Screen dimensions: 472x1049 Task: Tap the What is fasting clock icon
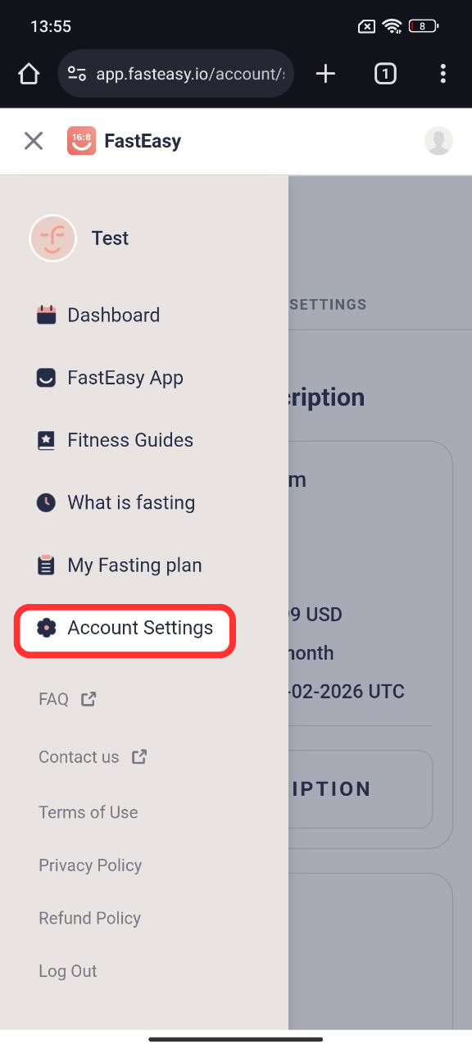pos(47,502)
